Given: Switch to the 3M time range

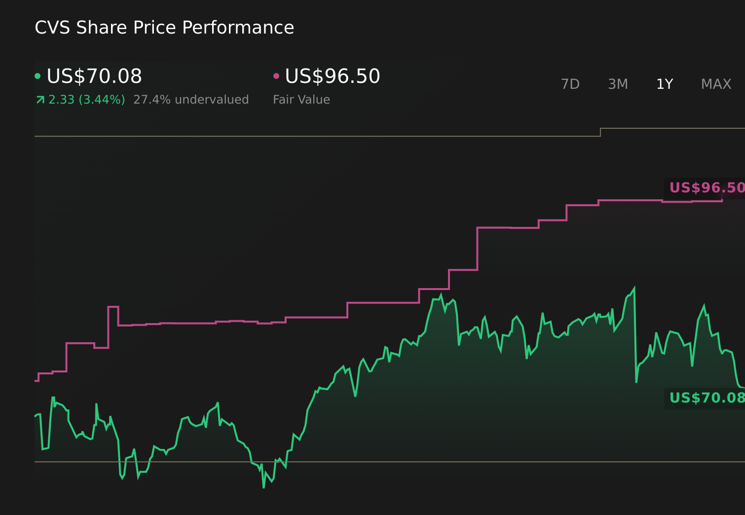Looking at the screenshot, I should pos(617,84).
